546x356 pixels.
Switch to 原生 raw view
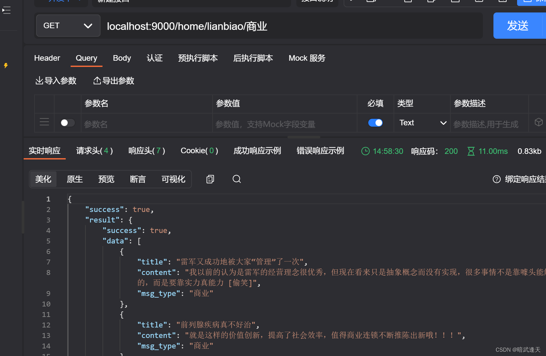(x=75, y=179)
